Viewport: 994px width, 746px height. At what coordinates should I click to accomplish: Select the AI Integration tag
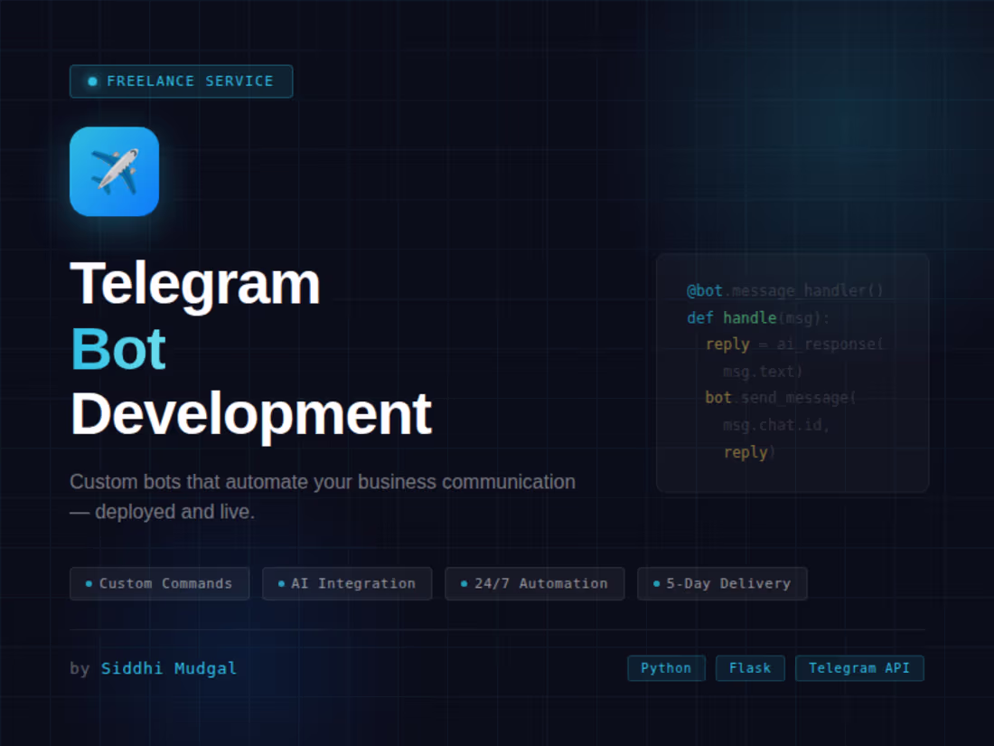[347, 583]
